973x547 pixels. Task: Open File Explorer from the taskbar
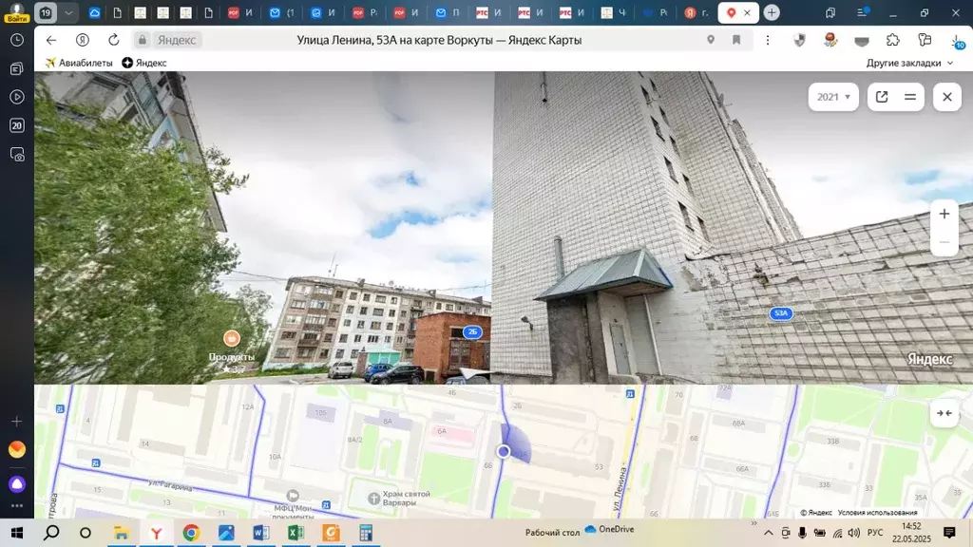point(121,533)
